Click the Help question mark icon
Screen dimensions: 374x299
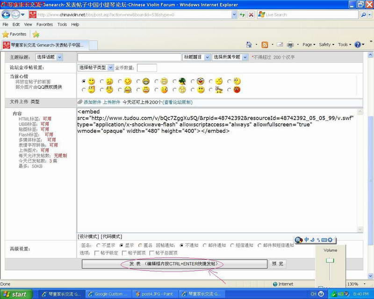coord(358,44)
